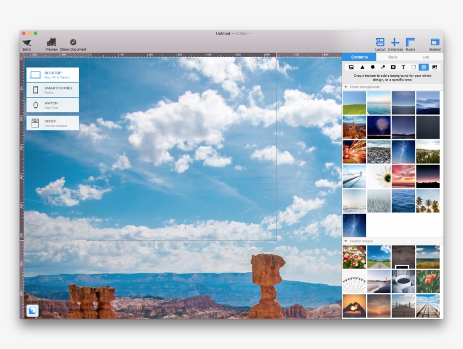Toggle the Rulers on or off
The image size is (463, 349).
point(410,42)
